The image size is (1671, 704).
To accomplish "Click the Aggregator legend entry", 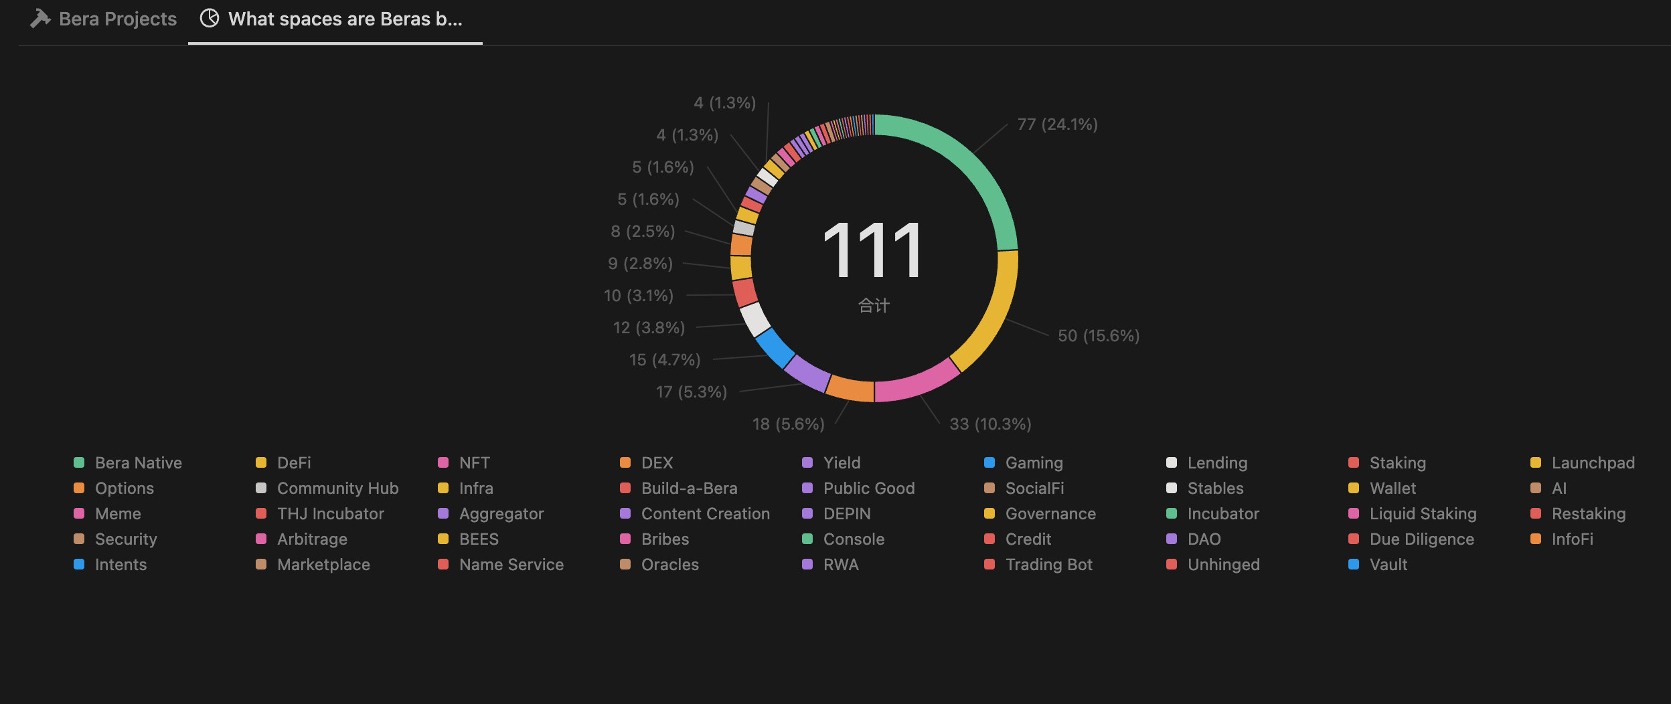I will click(491, 513).
